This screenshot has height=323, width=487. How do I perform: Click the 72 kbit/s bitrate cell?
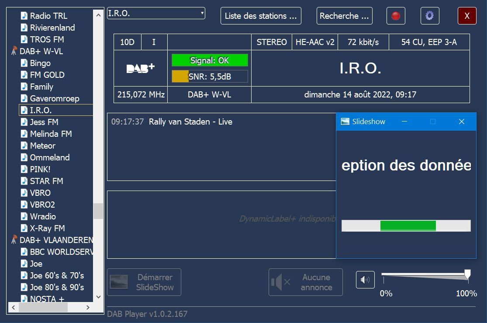[363, 42]
